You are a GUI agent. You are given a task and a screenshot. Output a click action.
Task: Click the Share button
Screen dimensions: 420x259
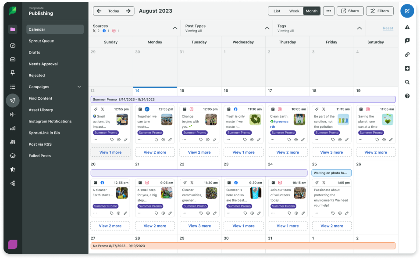tap(350, 11)
